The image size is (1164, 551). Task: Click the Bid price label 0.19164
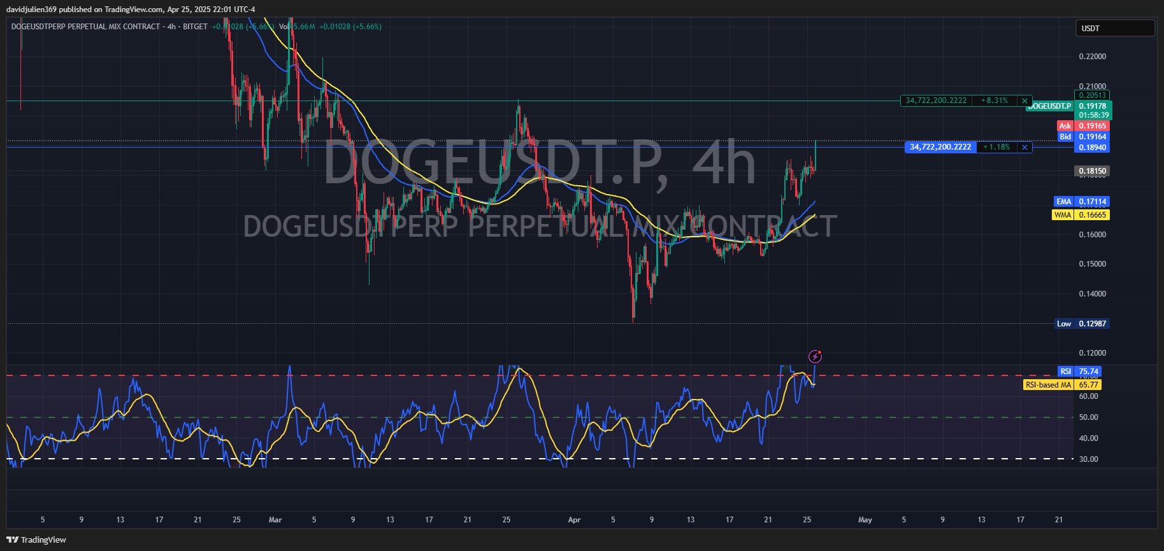(1093, 137)
